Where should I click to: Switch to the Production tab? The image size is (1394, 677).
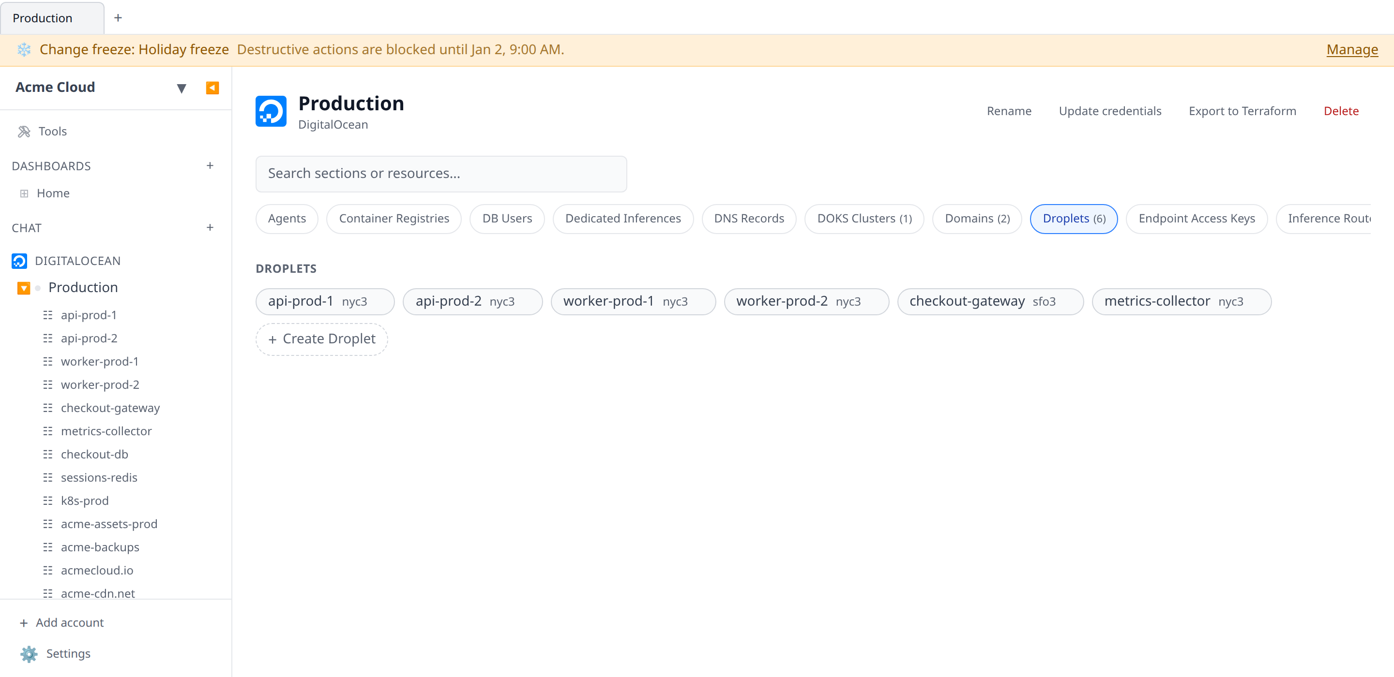tap(52, 18)
